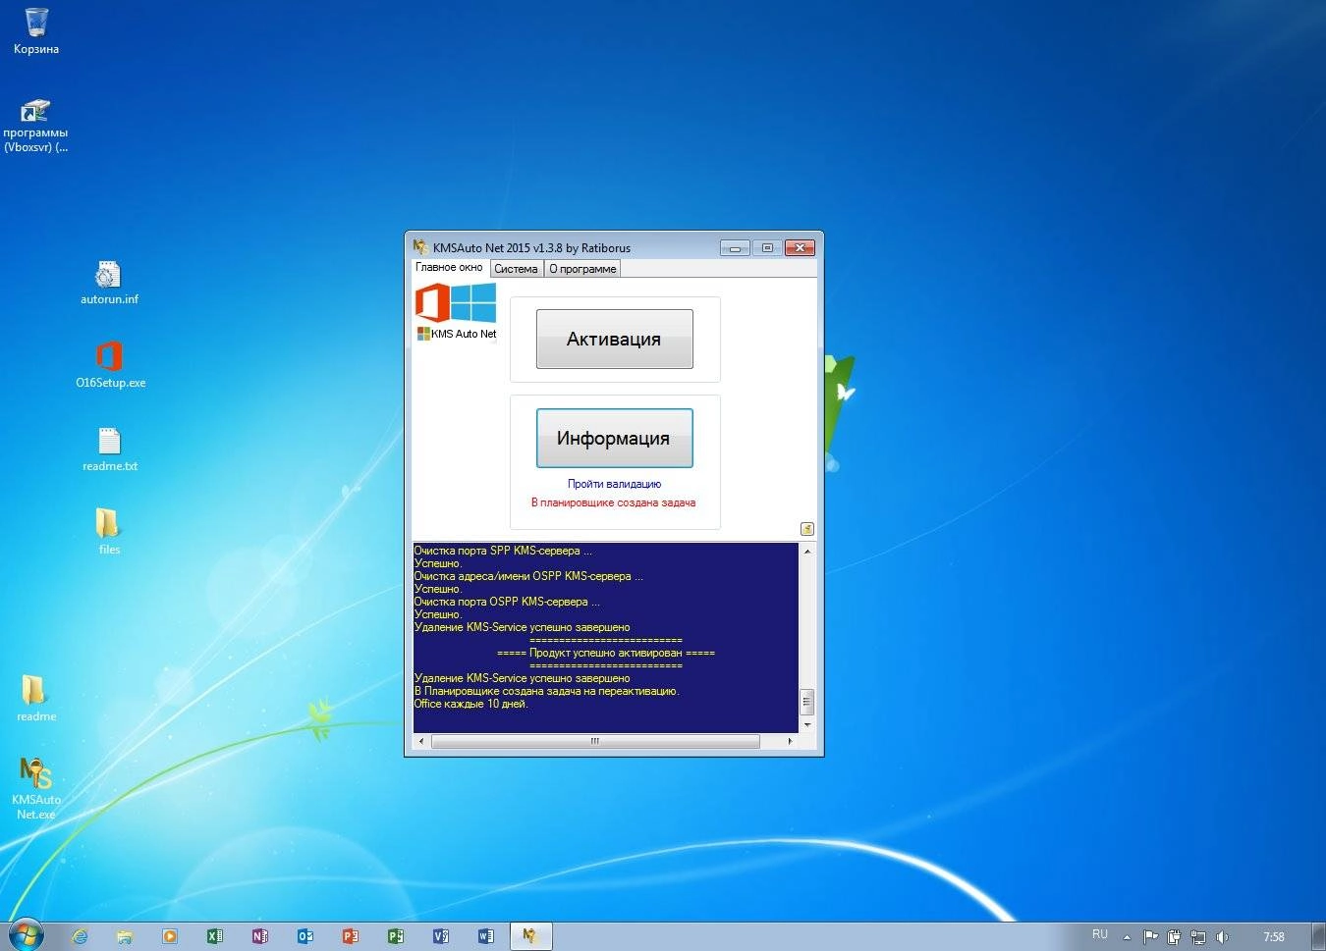Open the Windows Start menu

26,935
